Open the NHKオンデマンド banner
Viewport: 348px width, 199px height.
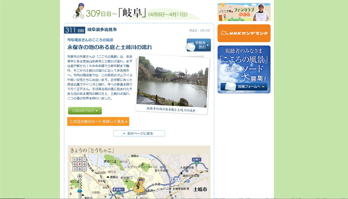244,33
